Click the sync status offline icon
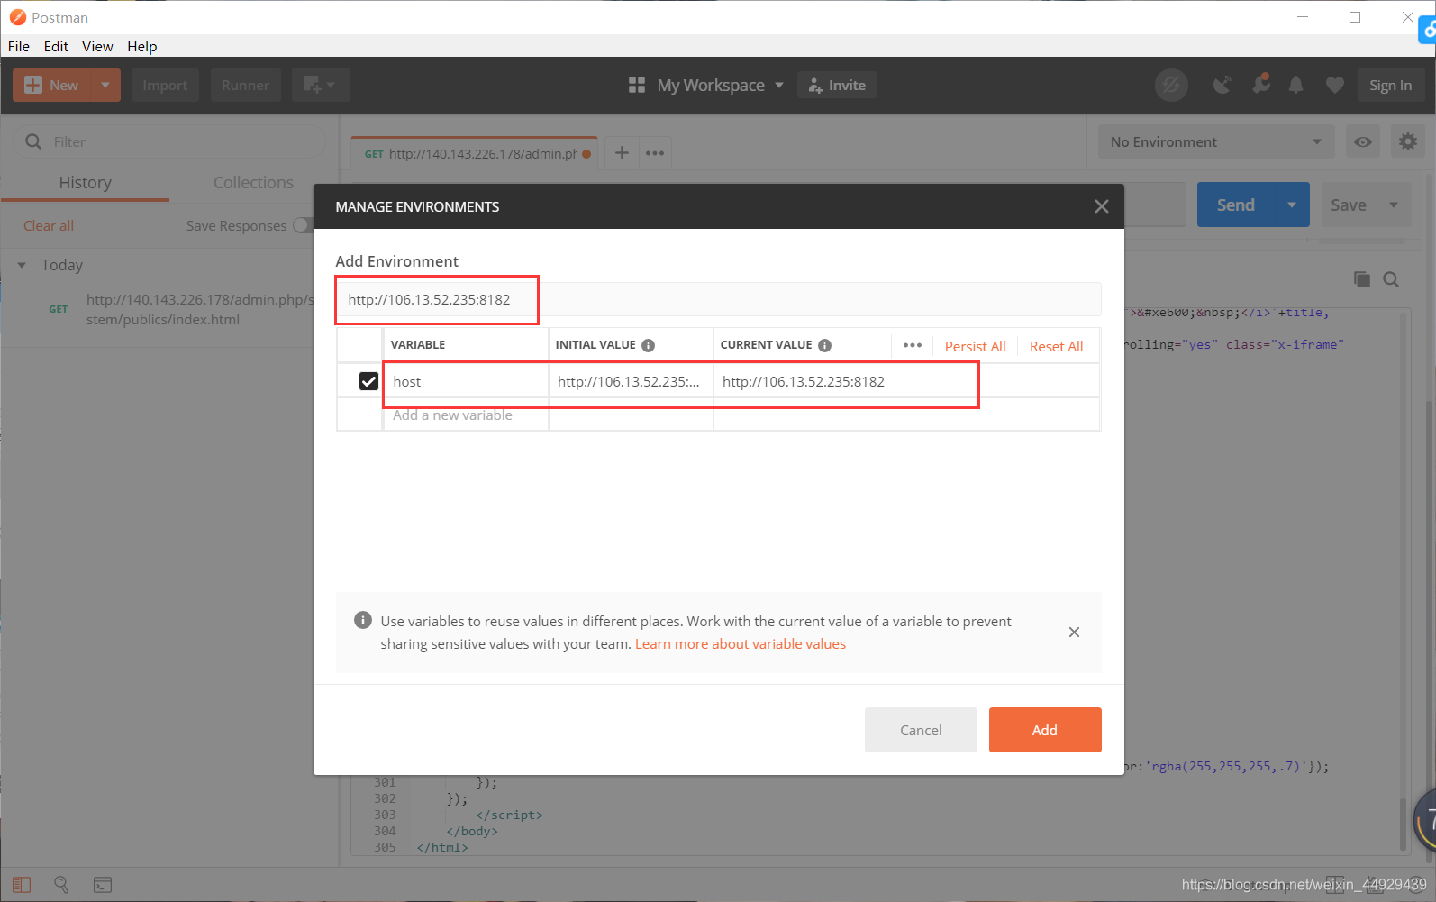The width and height of the screenshot is (1436, 902). click(x=1171, y=85)
